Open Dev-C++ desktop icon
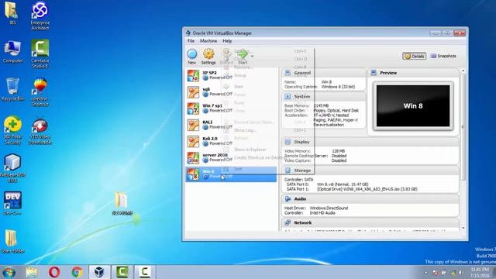The width and height of the screenshot is (496, 279). (x=12, y=203)
